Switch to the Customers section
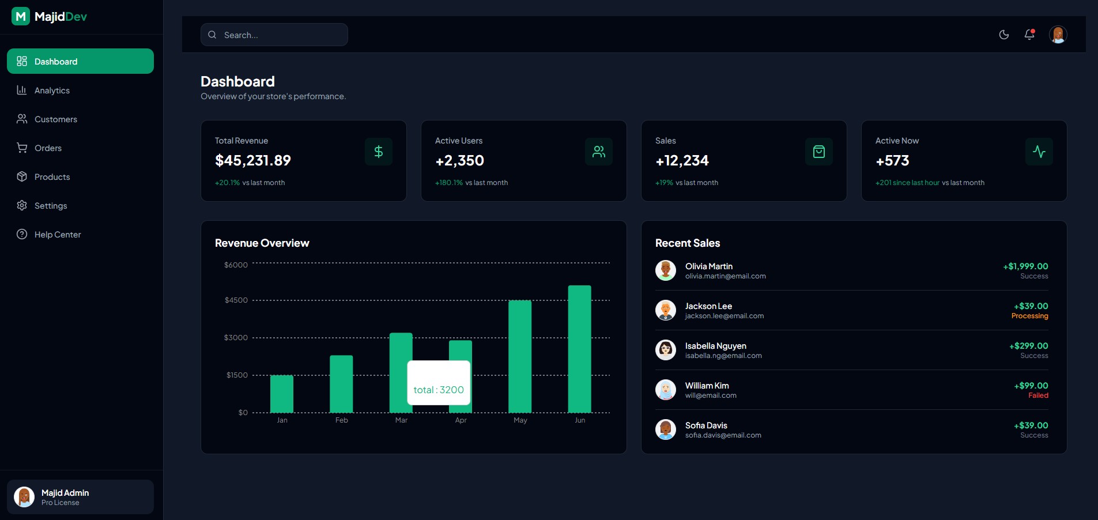Screen dimensions: 1098x520 click(55, 119)
